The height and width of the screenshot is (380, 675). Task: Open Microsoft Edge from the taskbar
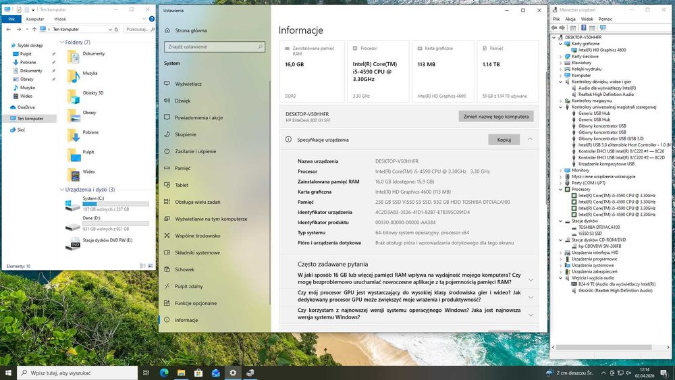(x=164, y=373)
